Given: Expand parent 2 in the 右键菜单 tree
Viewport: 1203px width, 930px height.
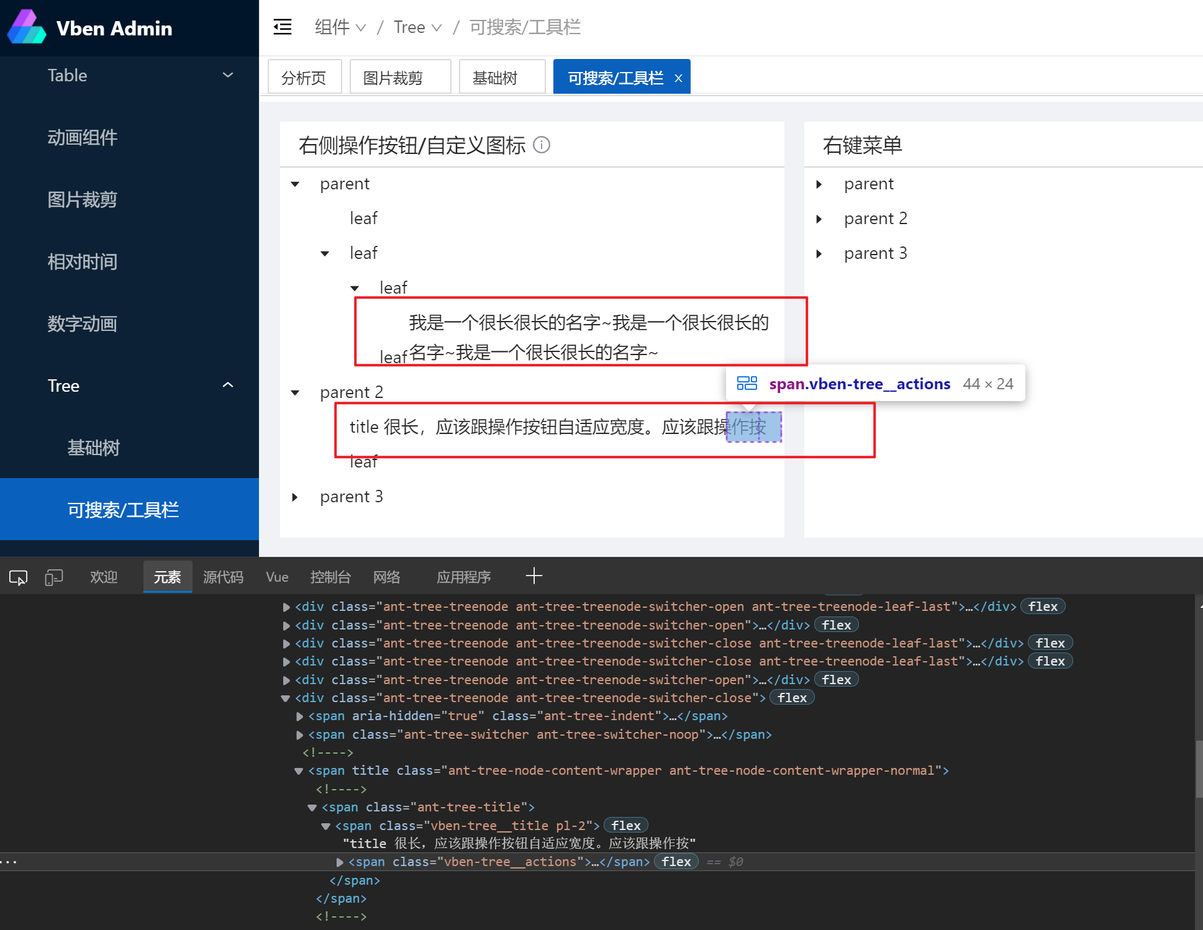Looking at the screenshot, I should (x=819, y=219).
